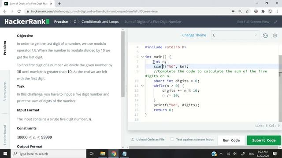282x158 pixels.
Task: Reload the page with the refresh icon
Action: pos(19,11)
